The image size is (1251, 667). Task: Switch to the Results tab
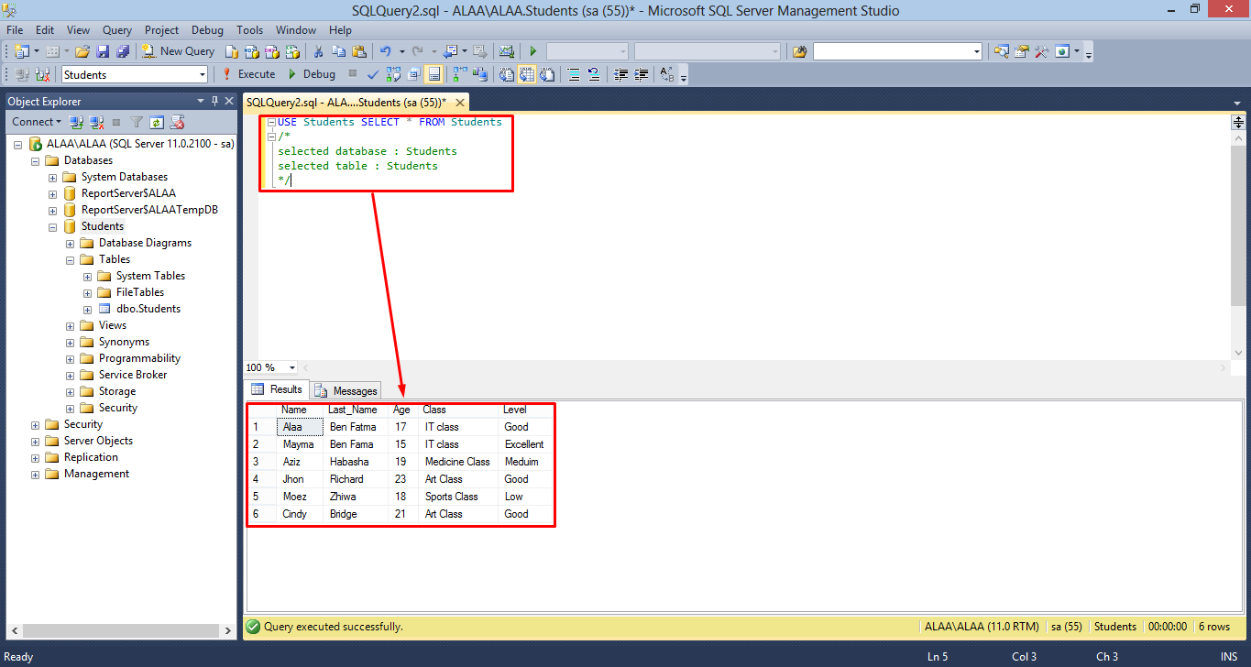click(276, 389)
